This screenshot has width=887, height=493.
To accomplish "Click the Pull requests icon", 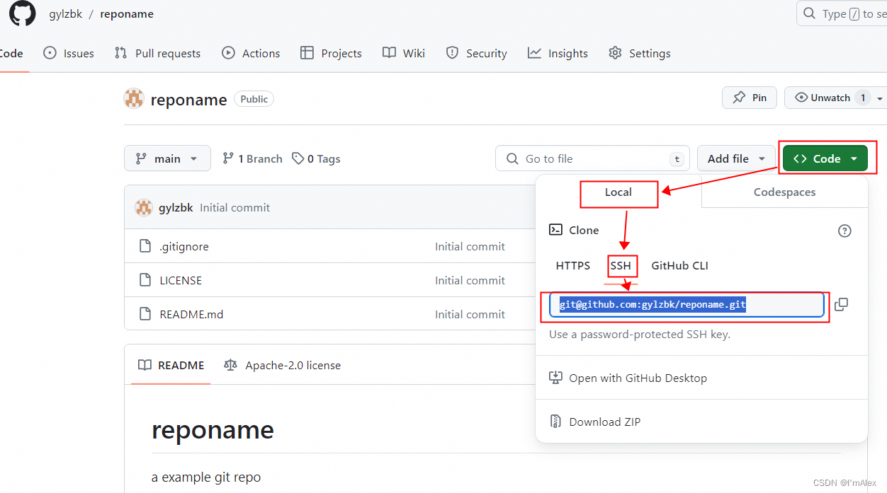I will point(121,53).
